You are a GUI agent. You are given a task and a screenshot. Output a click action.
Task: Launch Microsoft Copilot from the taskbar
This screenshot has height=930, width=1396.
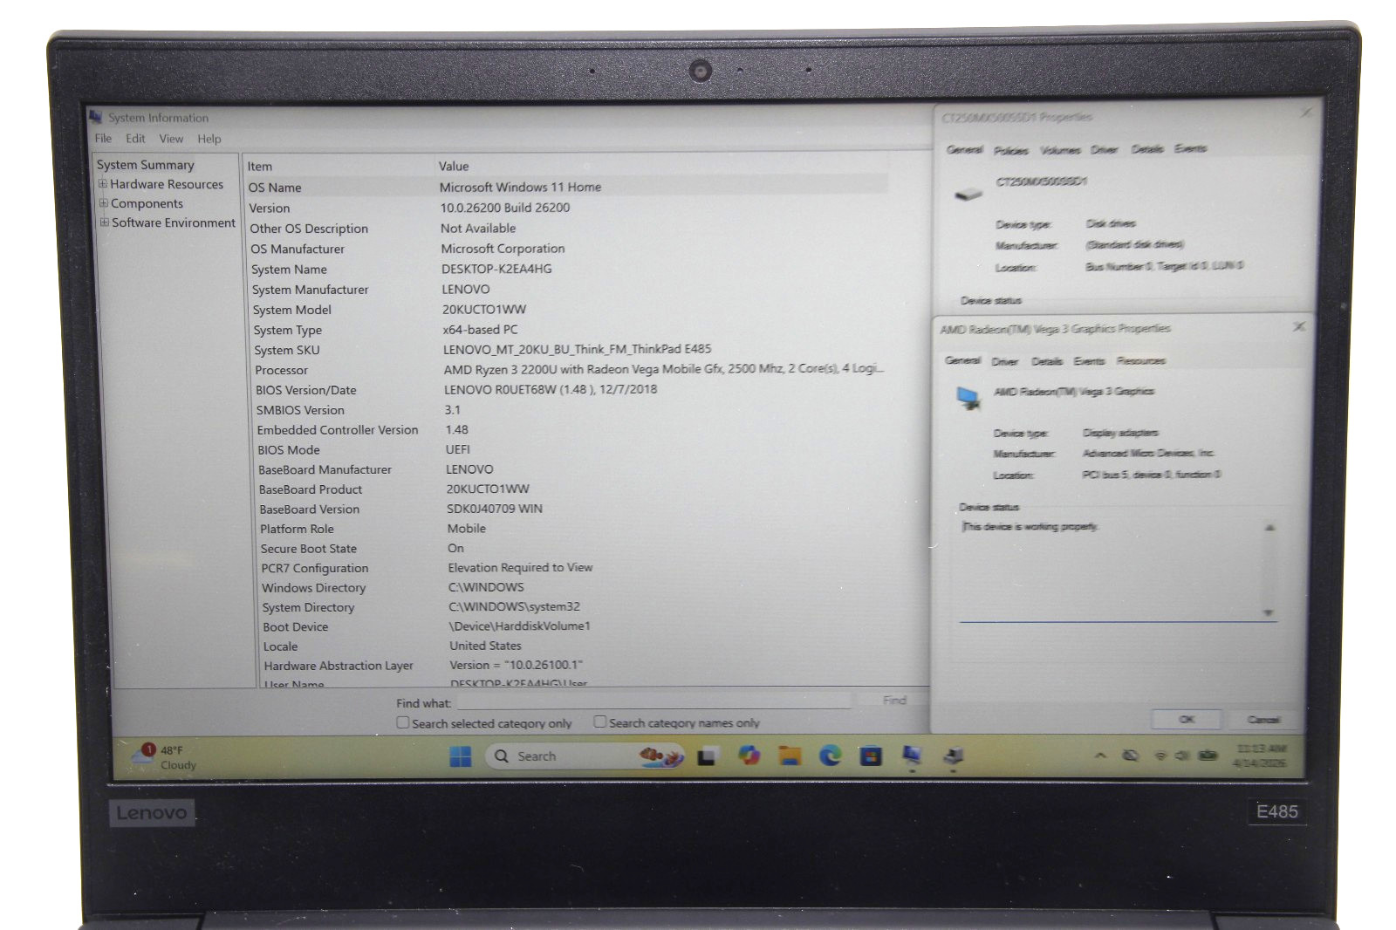749,756
